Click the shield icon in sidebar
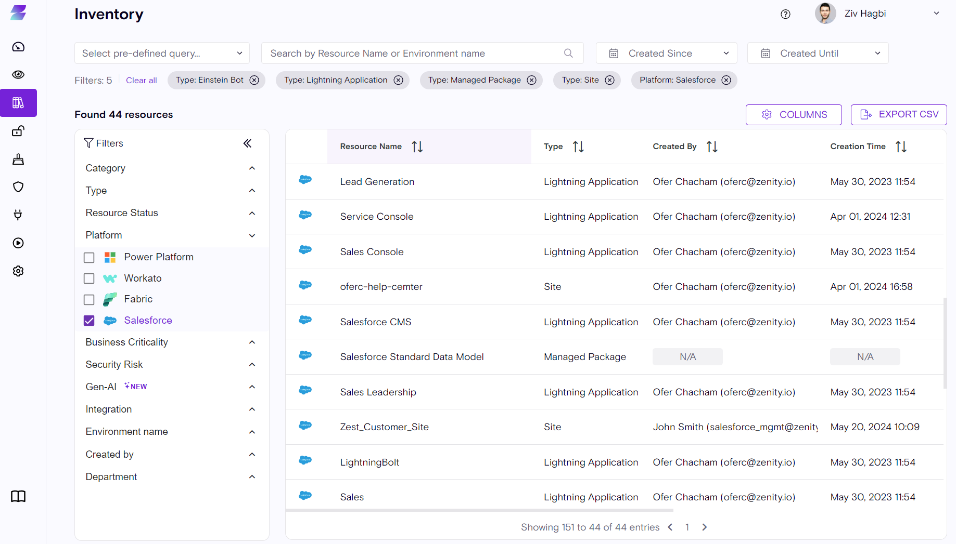 click(18, 187)
